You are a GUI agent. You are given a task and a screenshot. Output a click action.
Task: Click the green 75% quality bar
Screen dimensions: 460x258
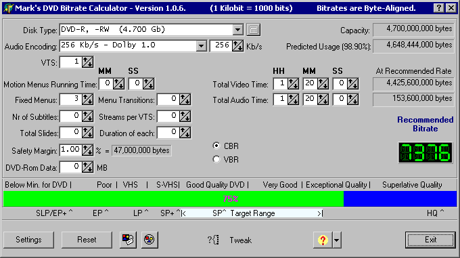tap(173, 198)
